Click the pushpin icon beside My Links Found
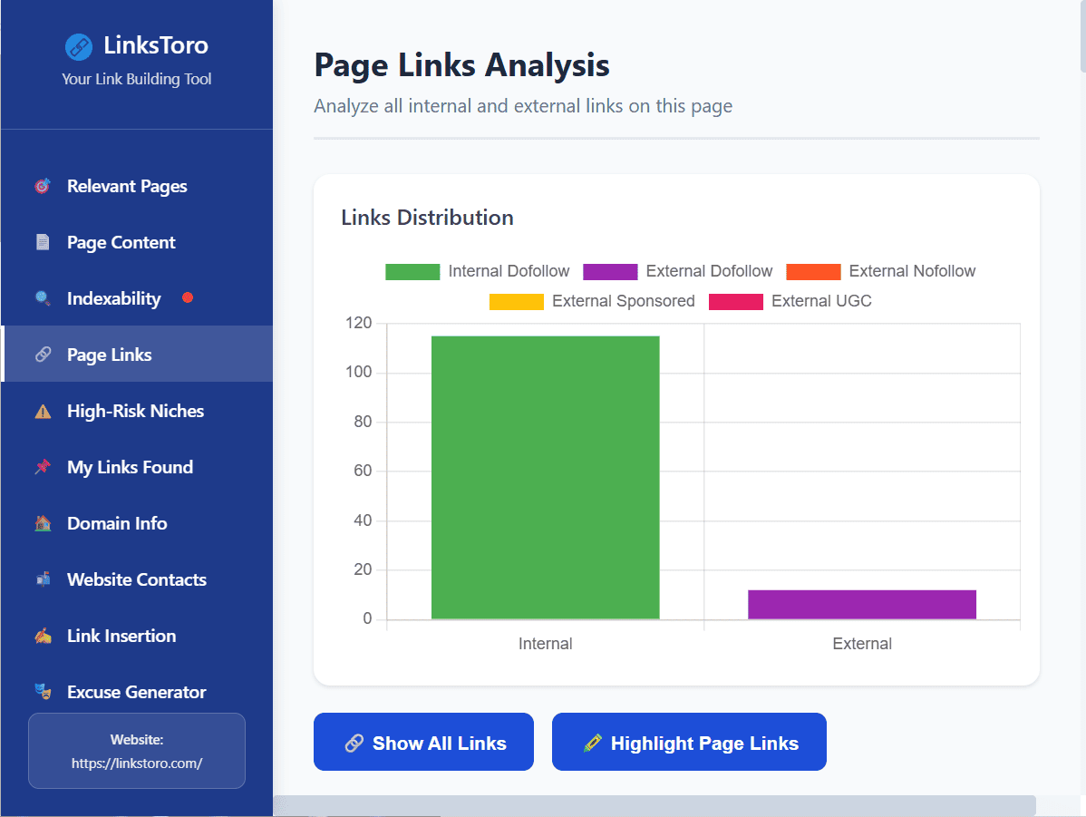Viewport: 1086px width, 817px height. pyautogui.click(x=43, y=468)
